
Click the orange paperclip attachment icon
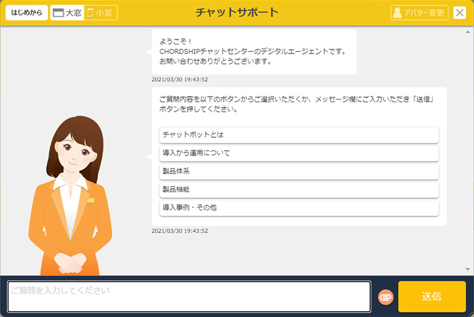tap(386, 297)
